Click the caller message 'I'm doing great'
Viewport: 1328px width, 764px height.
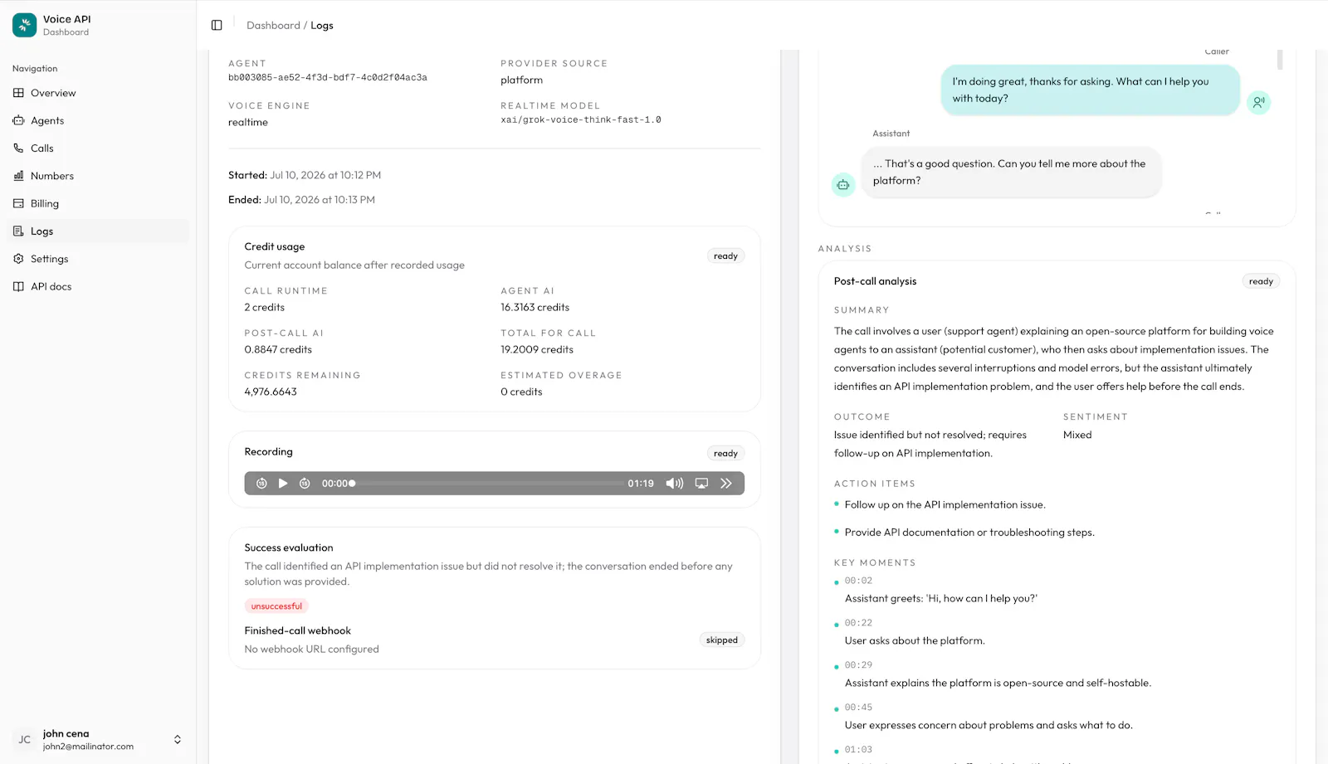point(1091,90)
